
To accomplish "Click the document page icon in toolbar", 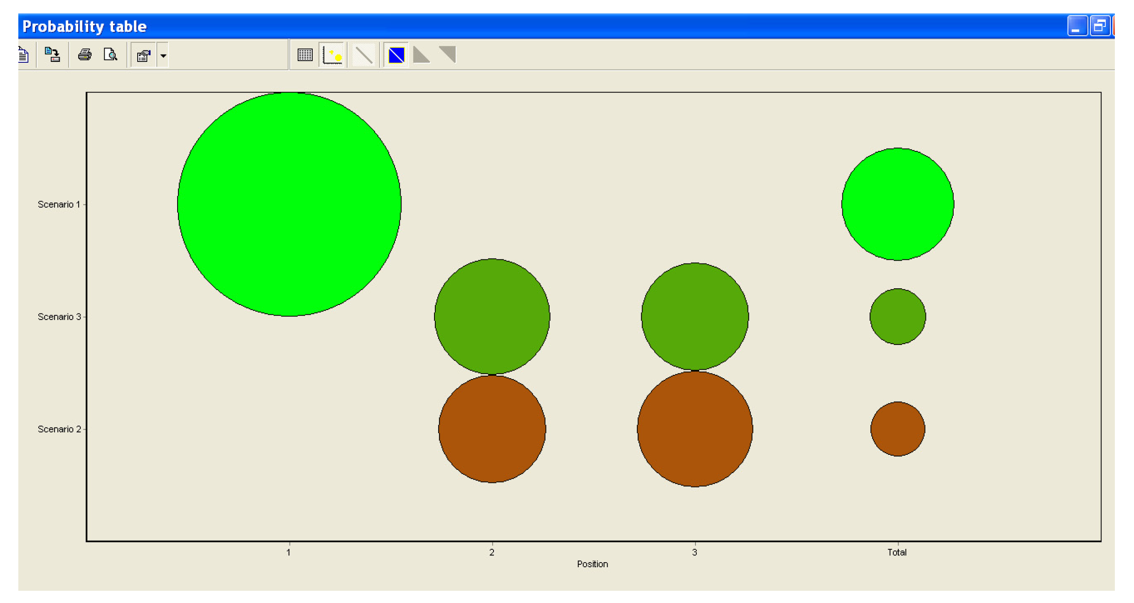I will point(23,55).
